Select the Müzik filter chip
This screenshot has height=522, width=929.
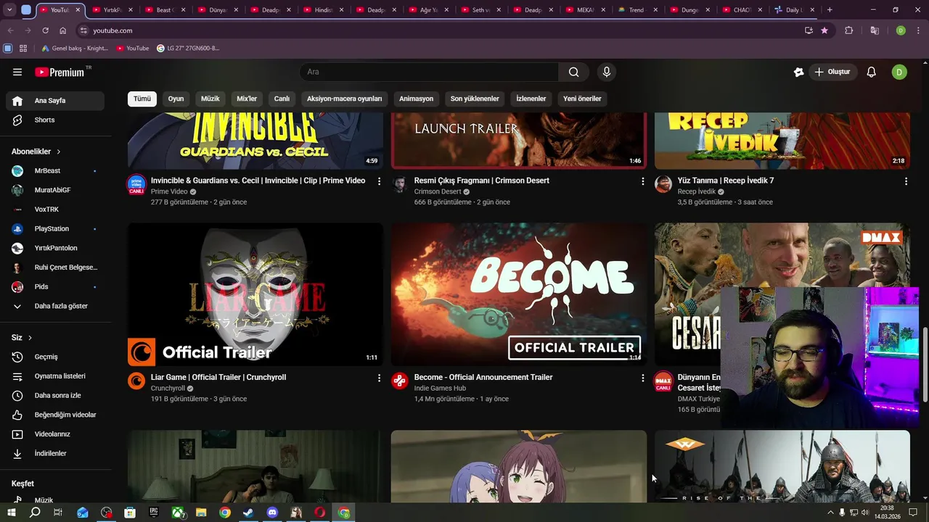click(x=210, y=99)
